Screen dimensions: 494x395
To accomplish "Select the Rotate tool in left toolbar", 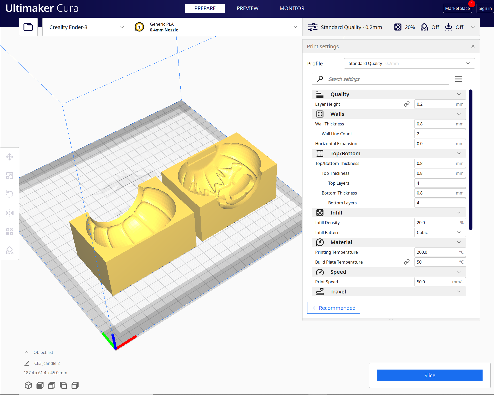I will [10, 194].
